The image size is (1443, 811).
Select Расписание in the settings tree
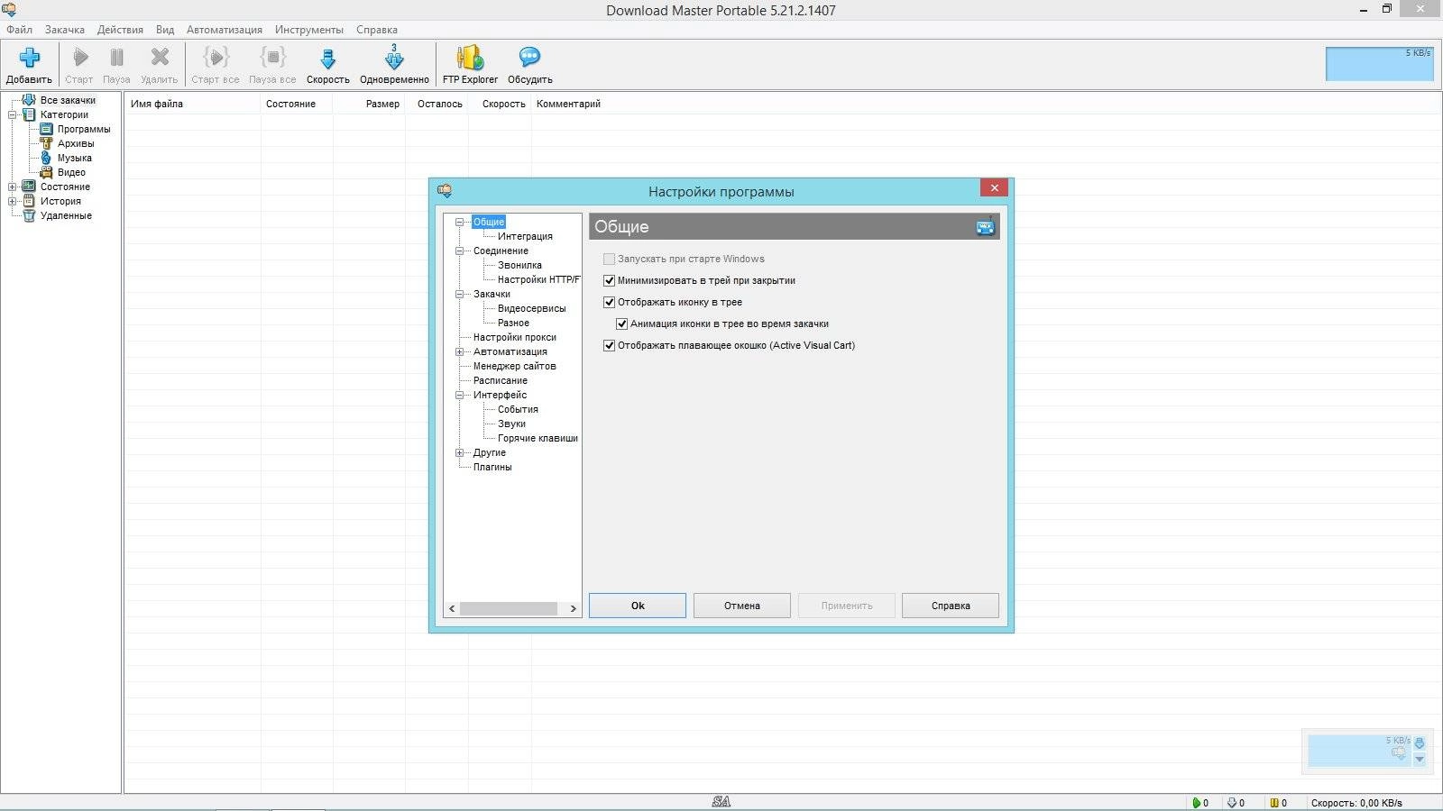[x=501, y=380]
